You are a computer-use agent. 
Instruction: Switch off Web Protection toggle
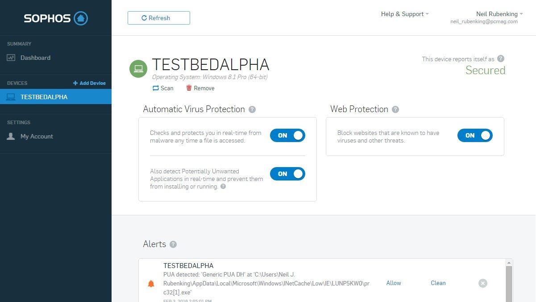click(475, 135)
